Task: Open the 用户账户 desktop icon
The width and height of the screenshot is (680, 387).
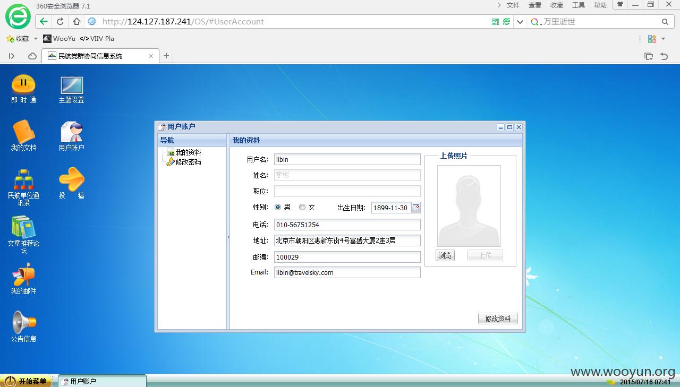Action: point(71,136)
